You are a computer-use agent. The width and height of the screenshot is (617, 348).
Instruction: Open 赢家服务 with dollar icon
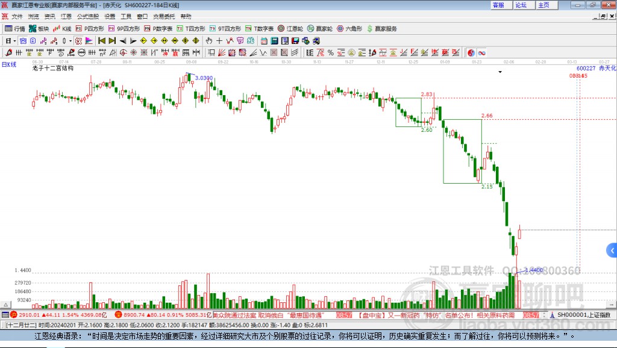click(x=381, y=28)
